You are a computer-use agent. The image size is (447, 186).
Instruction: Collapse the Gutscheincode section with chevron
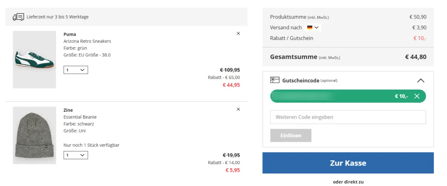421,80
